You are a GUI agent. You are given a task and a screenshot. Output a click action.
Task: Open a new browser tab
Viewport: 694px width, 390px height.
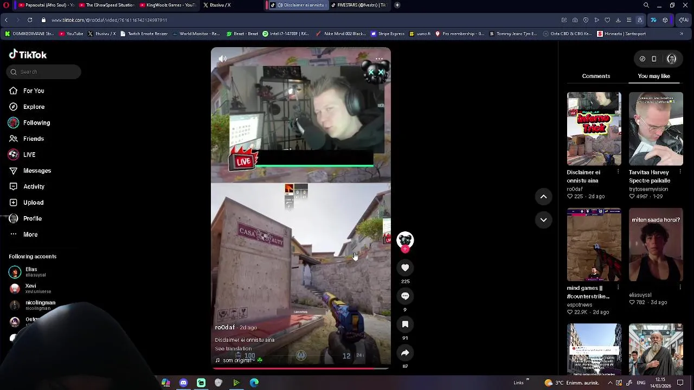397,5
